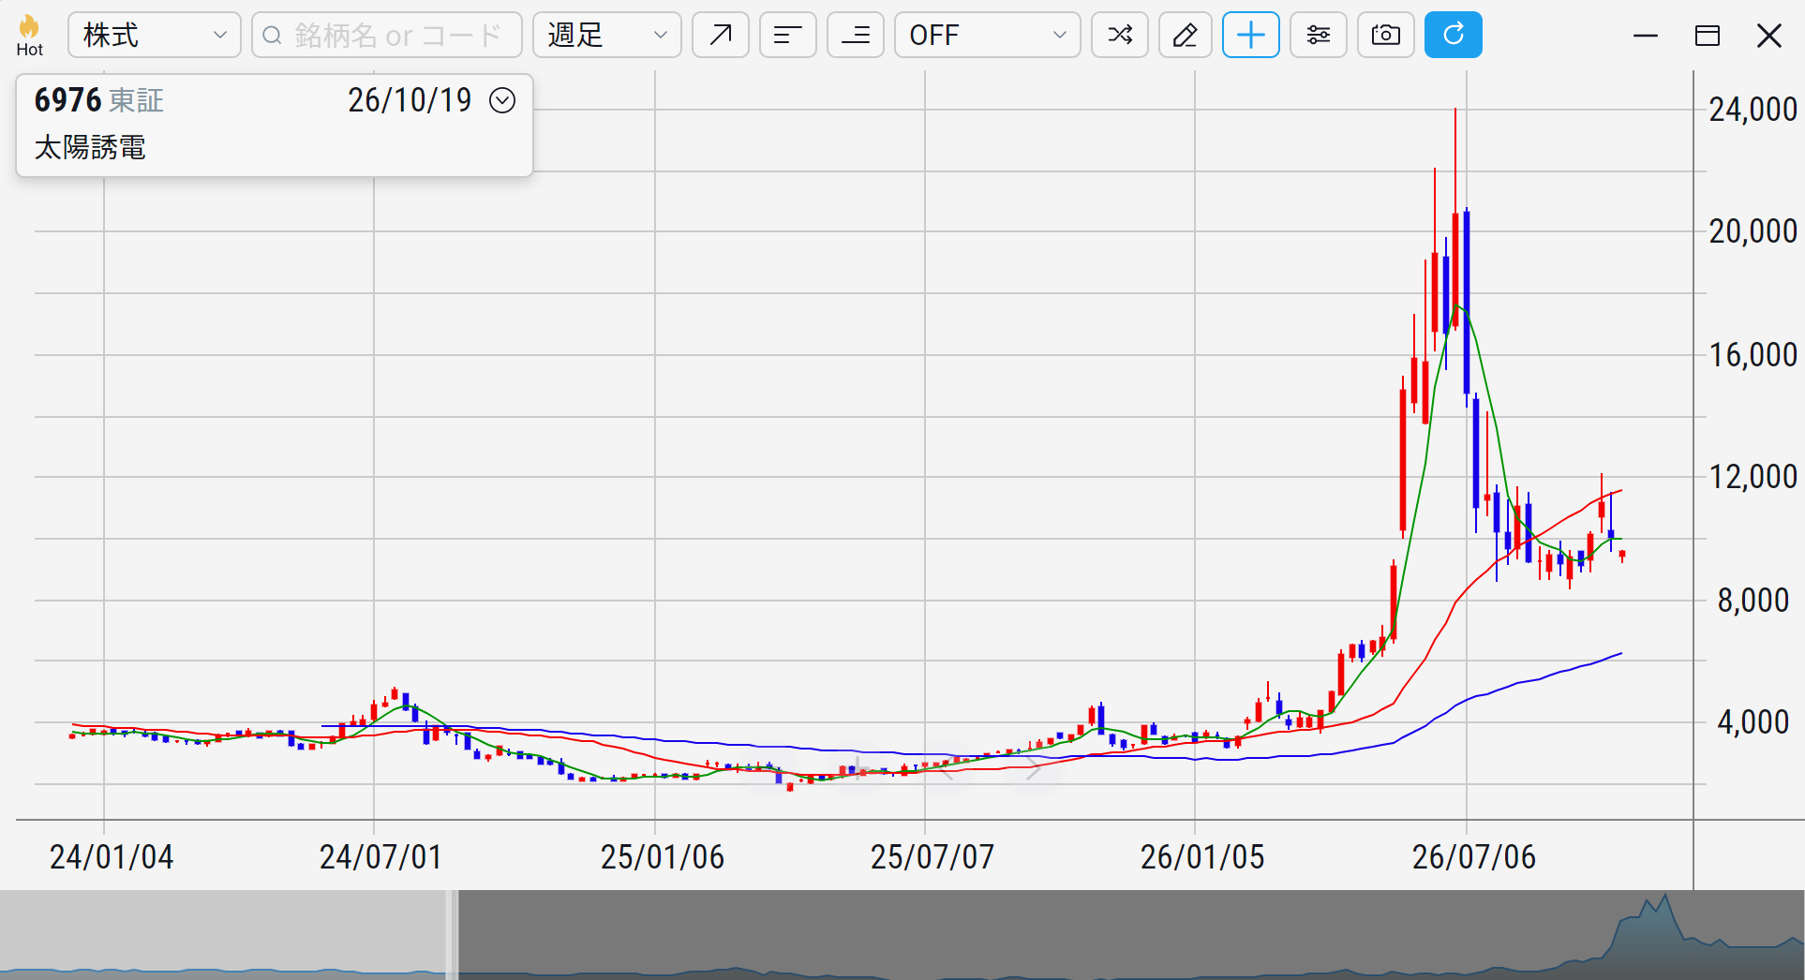This screenshot has width=1805, height=980.
Task: Toggle the crosshair plus button
Action: point(1251,36)
